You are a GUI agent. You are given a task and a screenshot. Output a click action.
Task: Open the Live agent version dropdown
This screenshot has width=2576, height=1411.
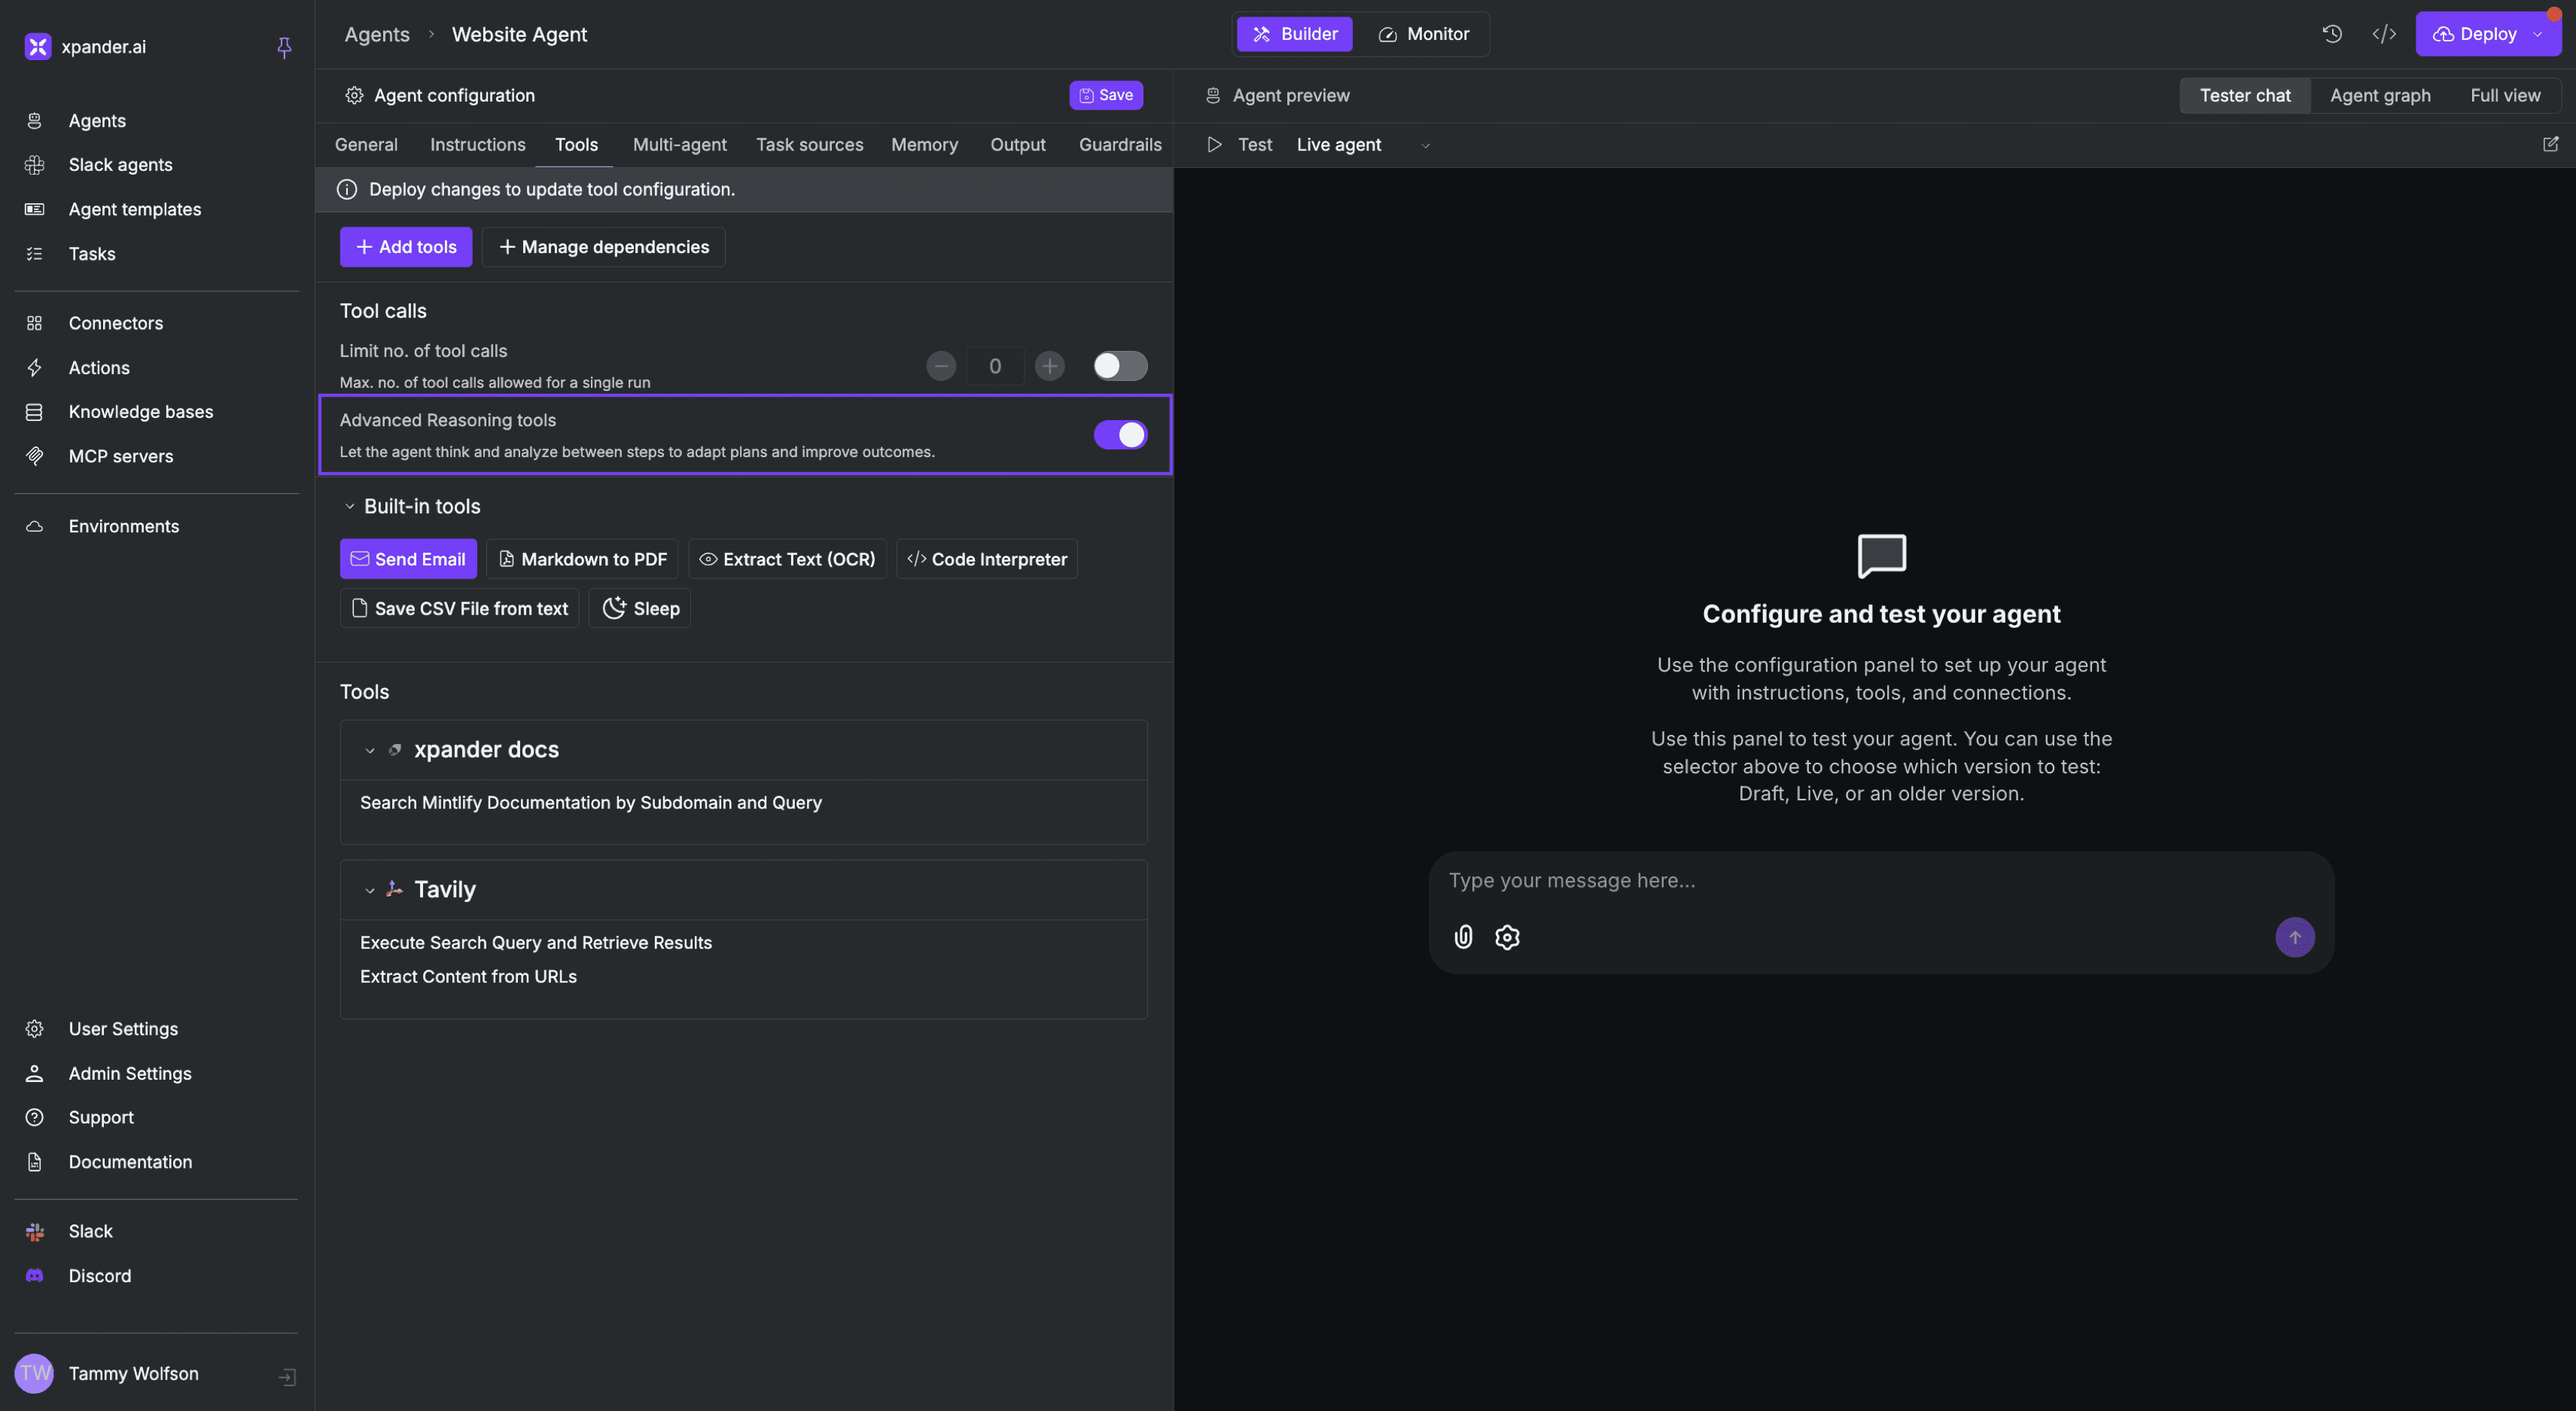coord(1362,145)
